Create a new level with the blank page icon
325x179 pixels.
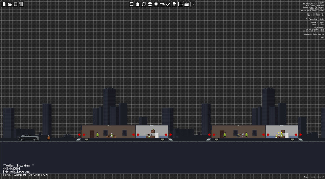4,4
